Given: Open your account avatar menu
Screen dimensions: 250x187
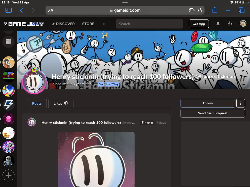Looking at the screenshot, I should (x=243, y=23).
